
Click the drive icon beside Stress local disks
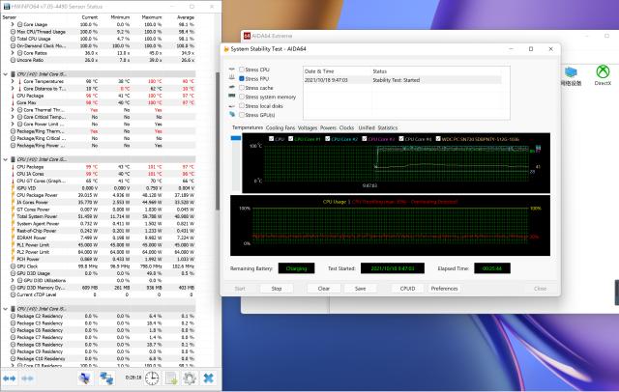(x=232, y=105)
